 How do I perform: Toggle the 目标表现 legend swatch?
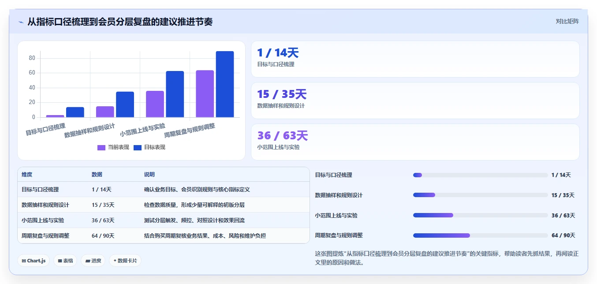coord(138,147)
